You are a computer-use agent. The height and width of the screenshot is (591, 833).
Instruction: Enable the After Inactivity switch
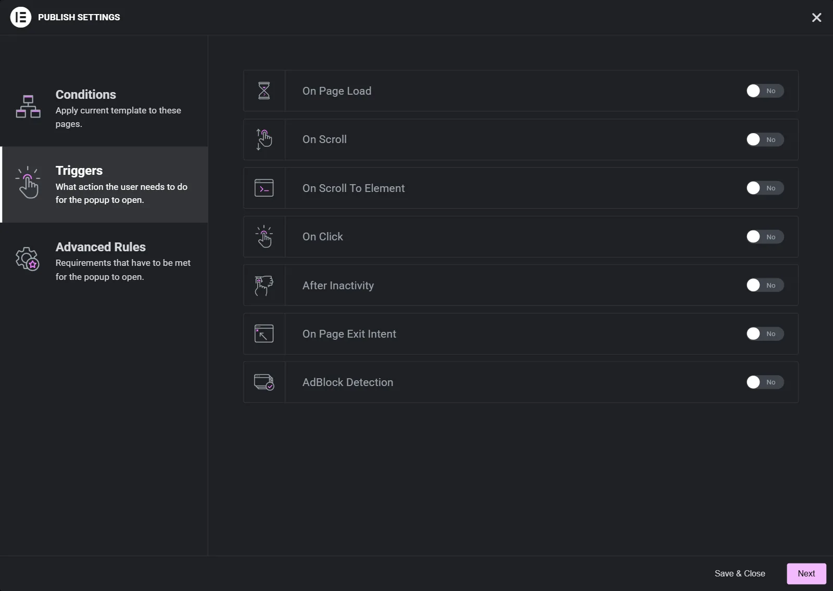(765, 285)
